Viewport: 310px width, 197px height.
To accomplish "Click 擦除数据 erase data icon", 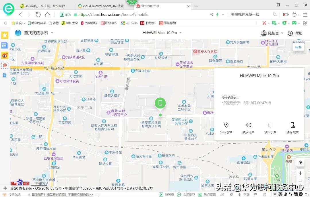I will [292, 125].
